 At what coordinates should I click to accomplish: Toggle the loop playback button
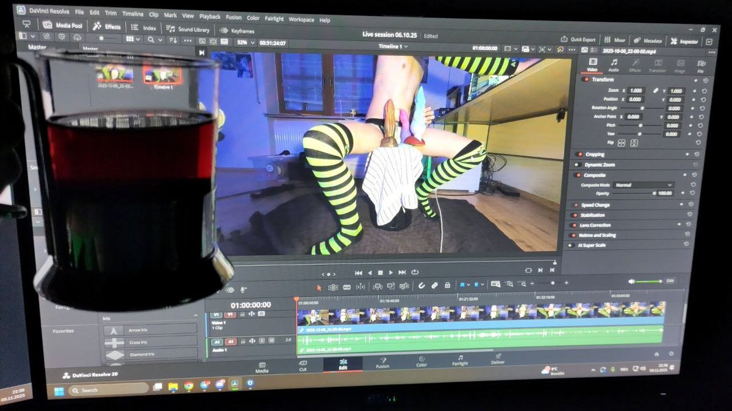(x=415, y=272)
